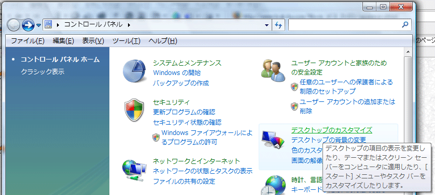Open the ヘルプ(H) menu
The height and width of the screenshot is (195, 435).
click(x=163, y=41)
